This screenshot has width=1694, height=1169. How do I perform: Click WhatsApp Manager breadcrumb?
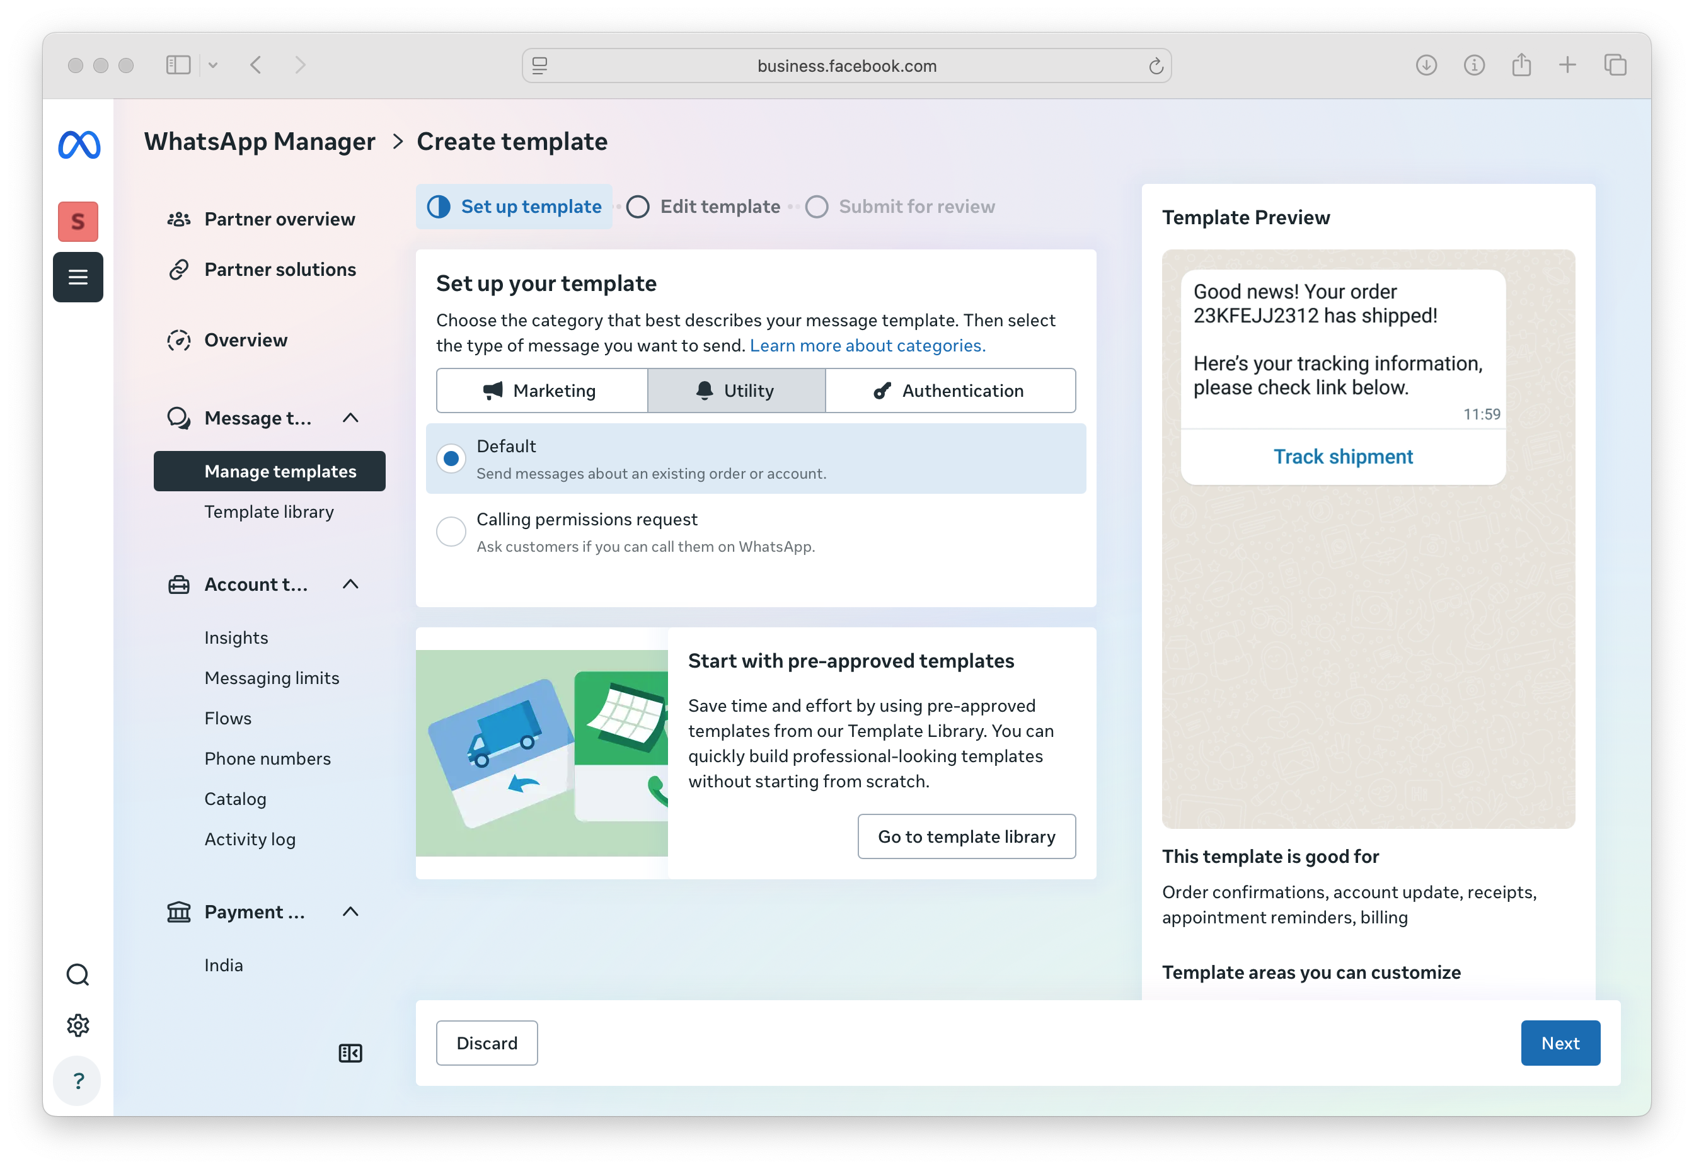(260, 141)
